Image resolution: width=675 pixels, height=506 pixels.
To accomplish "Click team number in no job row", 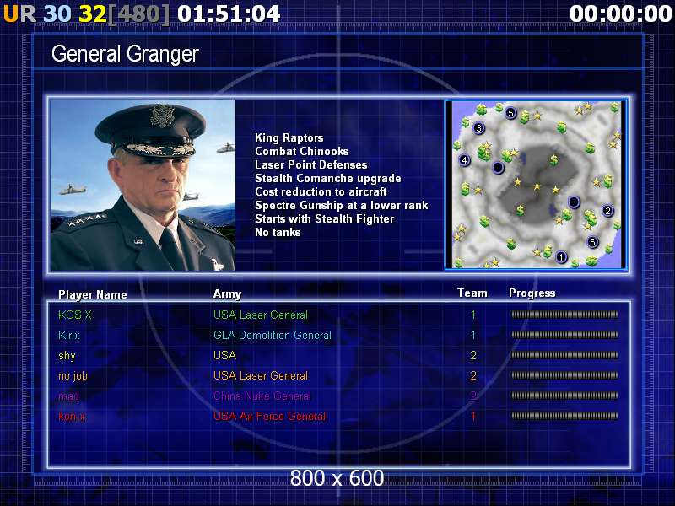I will click(x=473, y=375).
